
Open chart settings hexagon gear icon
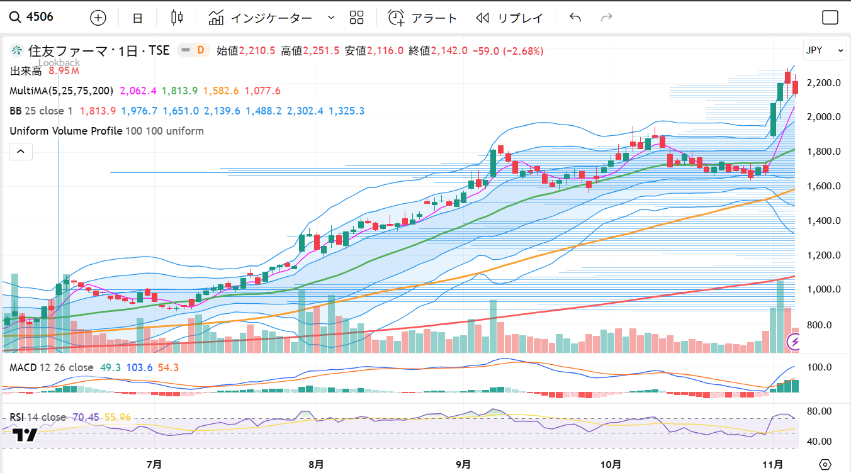point(825,465)
